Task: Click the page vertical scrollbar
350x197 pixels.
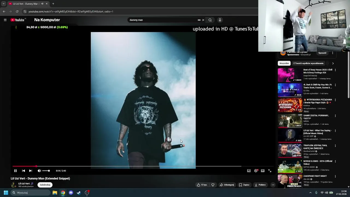Action: (x=348, y=75)
